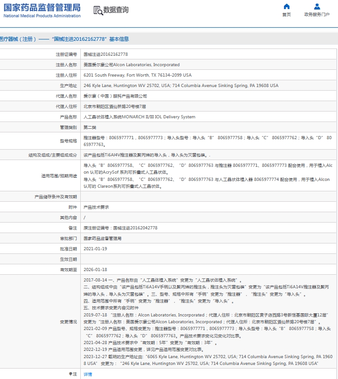
Task: Click the 政务服务门户 label
Action: [x=317, y=15]
